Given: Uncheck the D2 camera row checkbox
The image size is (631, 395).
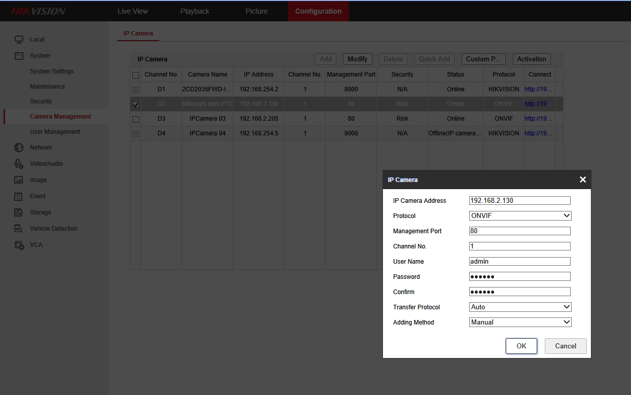Looking at the screenshot, I should [135, 104].
